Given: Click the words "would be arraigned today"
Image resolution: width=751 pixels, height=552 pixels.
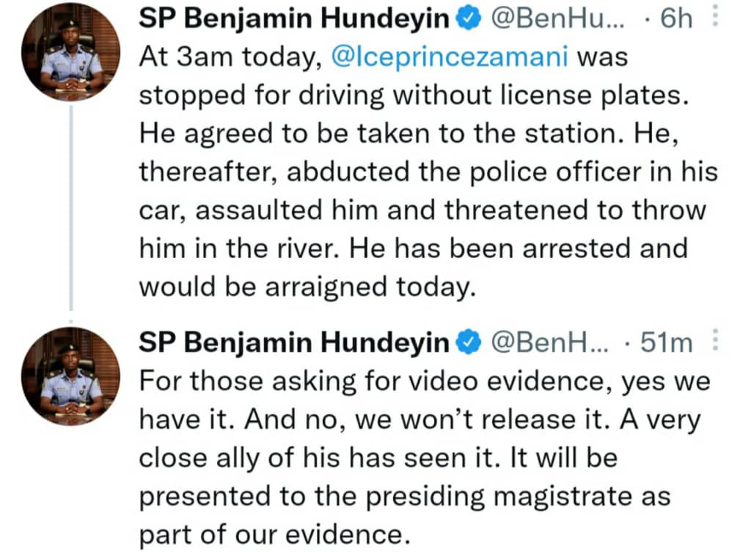Looking at the screenshot, I should [x=303, y=287].
